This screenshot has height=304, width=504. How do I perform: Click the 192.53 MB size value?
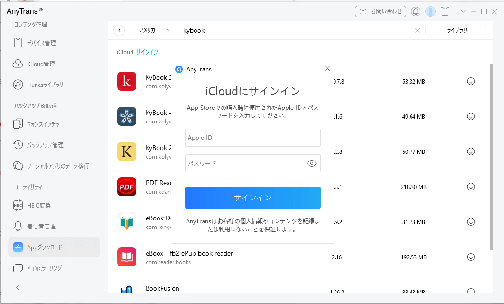pos(414,257)
